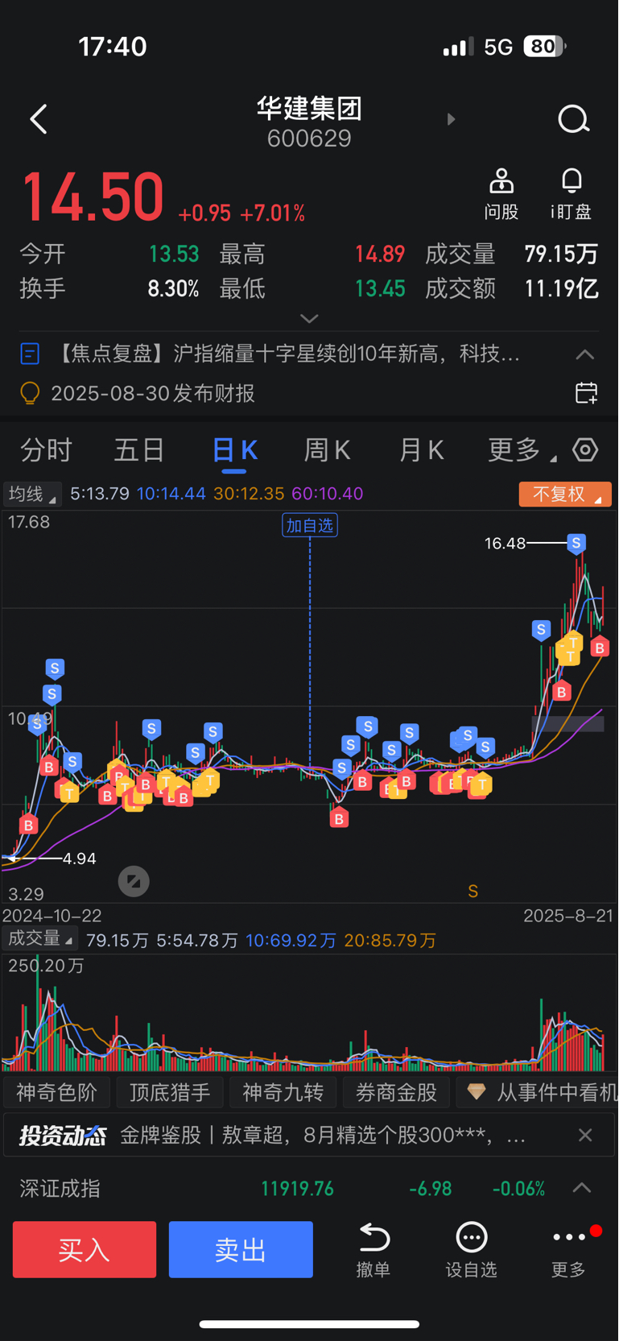This screenshot has width=619, height=1341.
Task: Switch to 分时 chart tab
Action: pos(46,450)
